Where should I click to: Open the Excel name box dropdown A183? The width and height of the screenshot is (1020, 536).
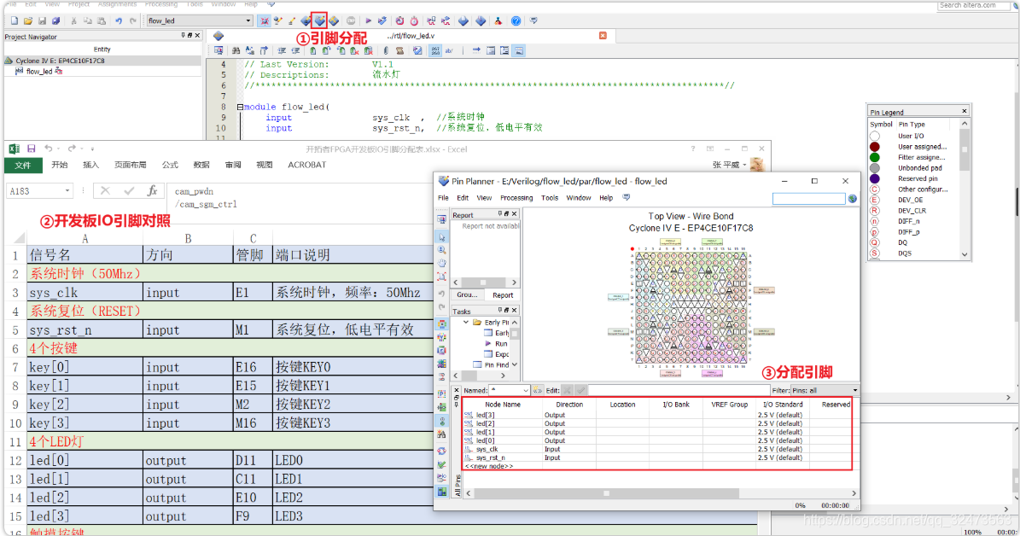tap(67, 190)
